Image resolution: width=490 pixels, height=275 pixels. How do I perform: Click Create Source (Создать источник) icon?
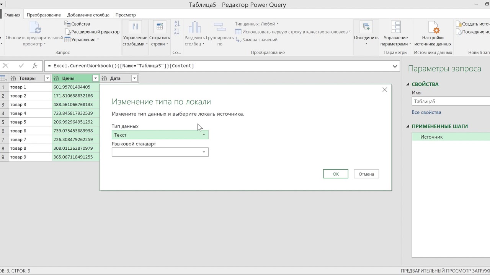click(x=459, y=24)
